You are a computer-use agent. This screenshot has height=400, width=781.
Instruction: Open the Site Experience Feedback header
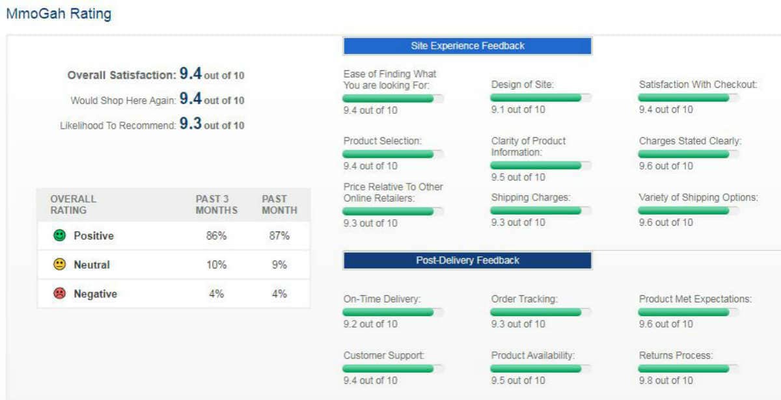(467, 46)
